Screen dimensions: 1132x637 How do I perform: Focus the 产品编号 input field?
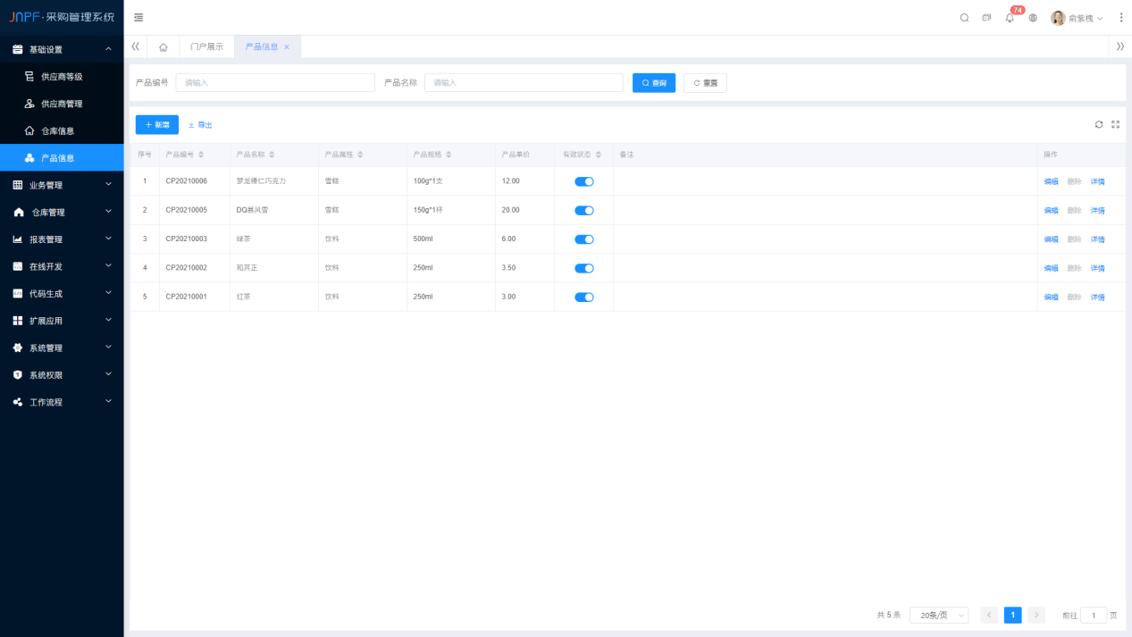(275, 83)
